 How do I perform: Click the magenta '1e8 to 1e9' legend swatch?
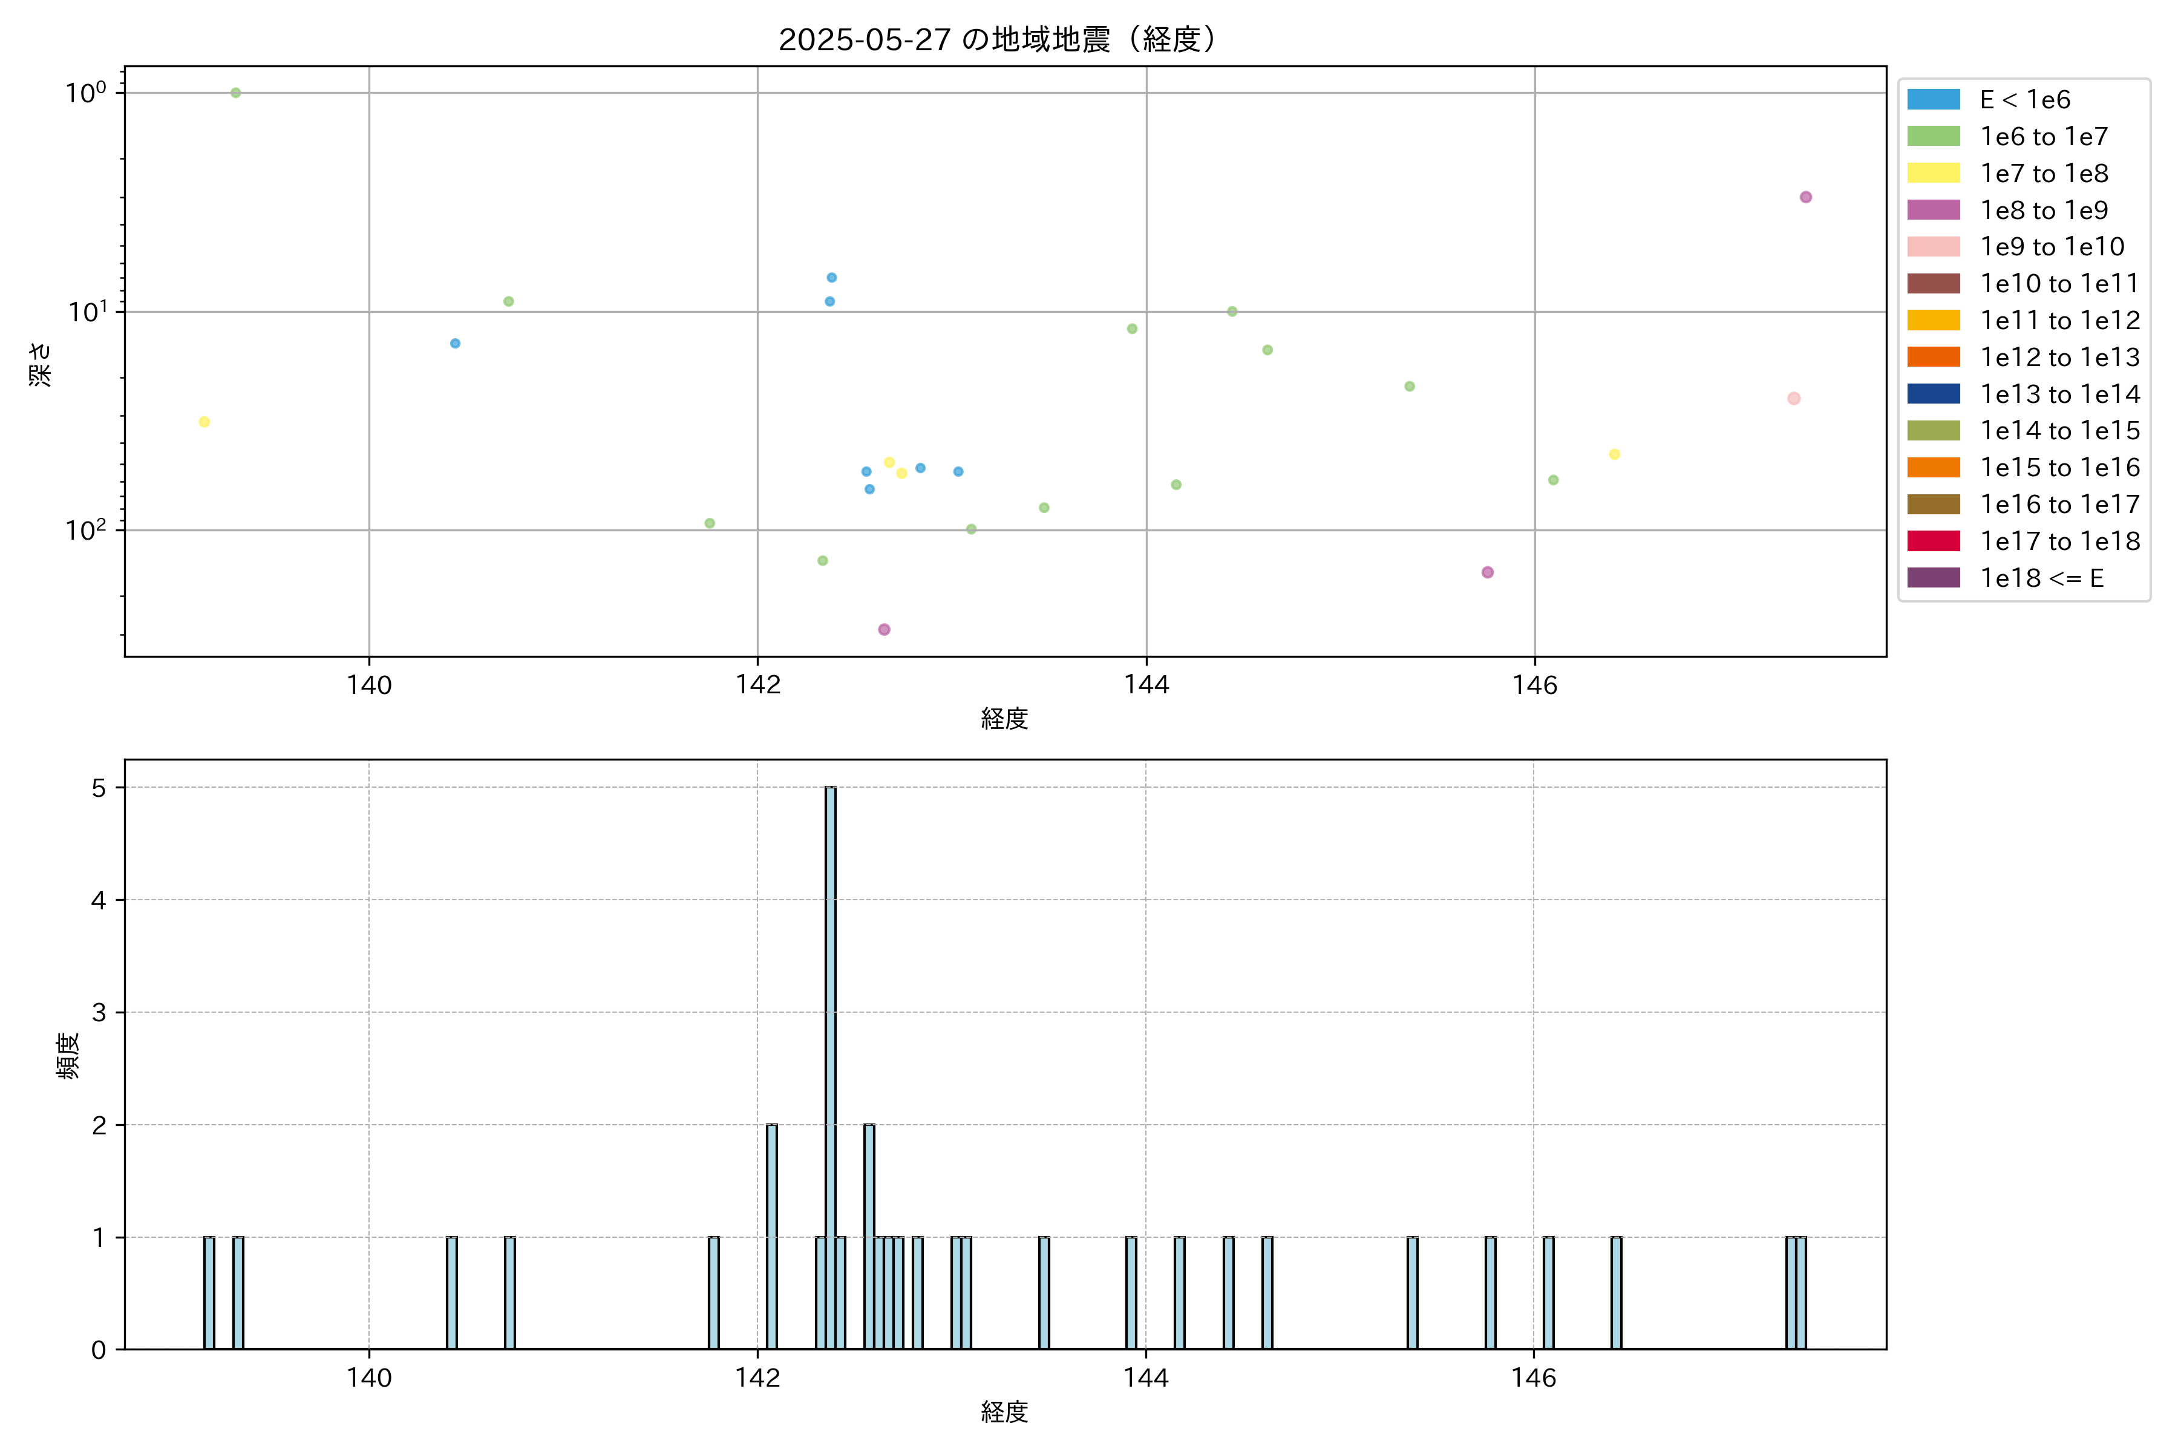(1932, 210)
